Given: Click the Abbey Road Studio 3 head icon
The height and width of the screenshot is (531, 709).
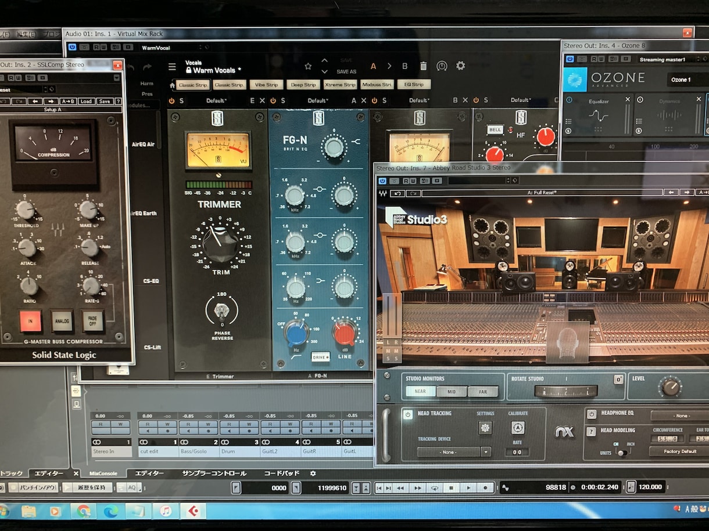Looking at the screenshot, I should pos(567,342).
